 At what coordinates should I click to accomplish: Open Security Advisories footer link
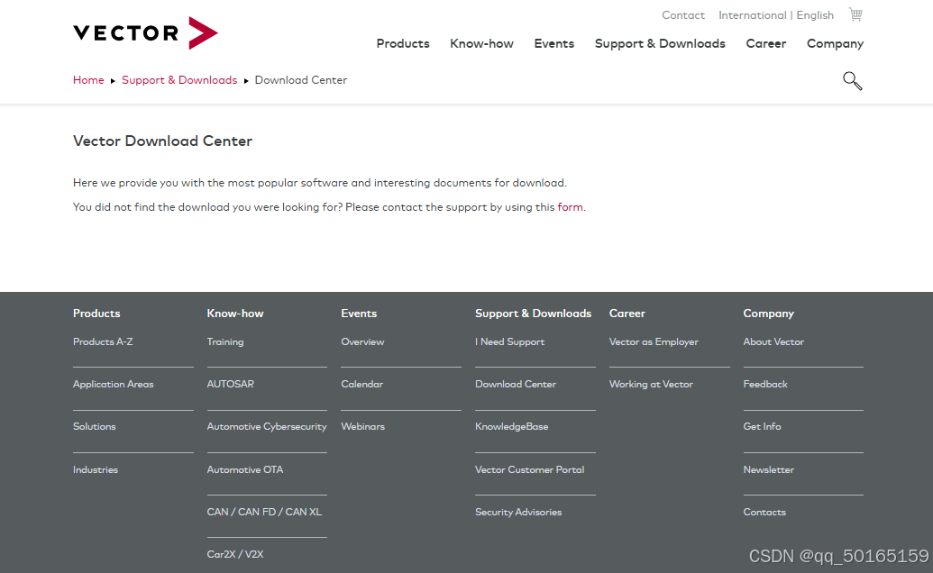517,512
